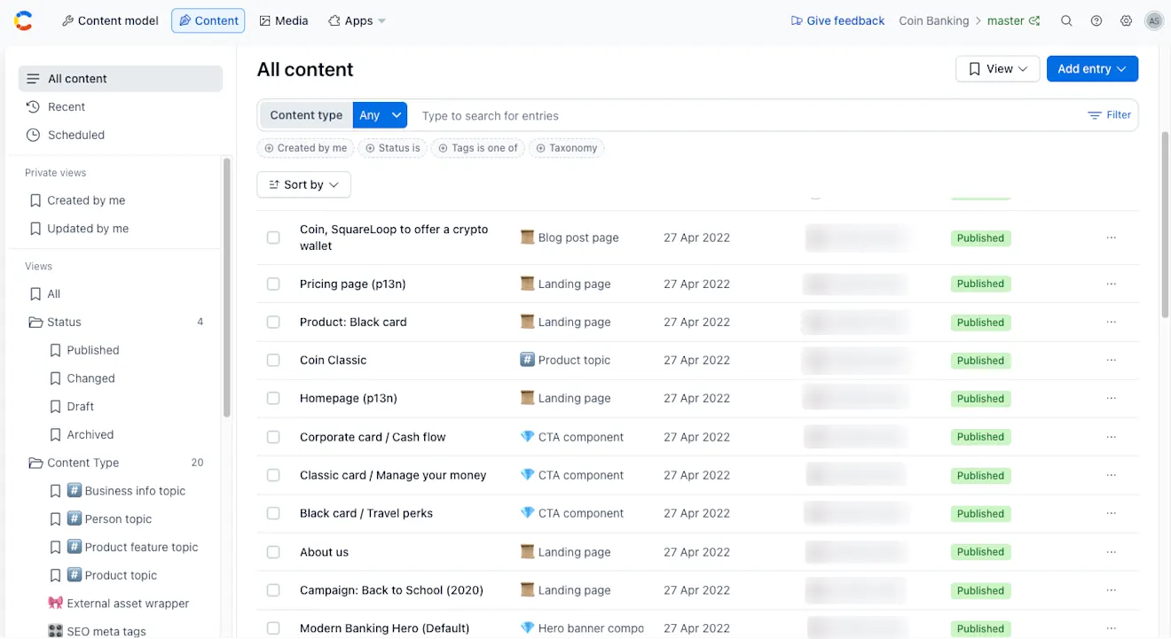The width and height of the screenshot is (1171, 639).
Task: Open the Any content type dropdown
Action: [x=380, y=115]
